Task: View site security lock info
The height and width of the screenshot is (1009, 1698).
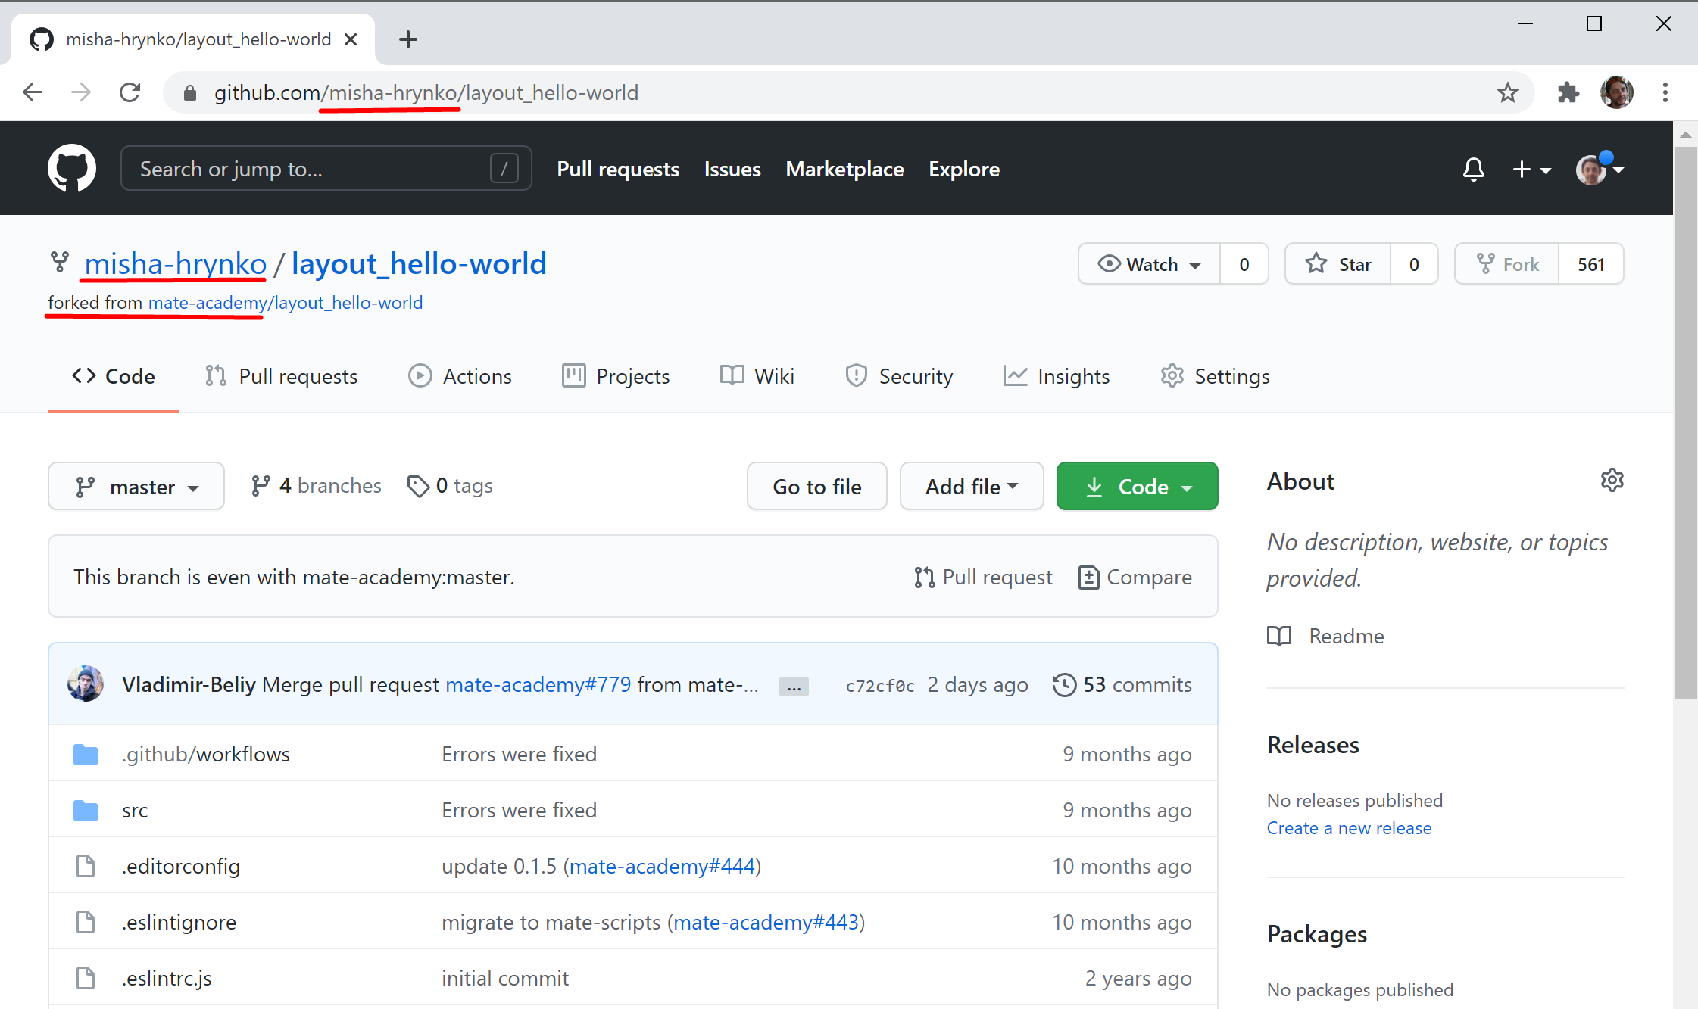Action: 190,92
